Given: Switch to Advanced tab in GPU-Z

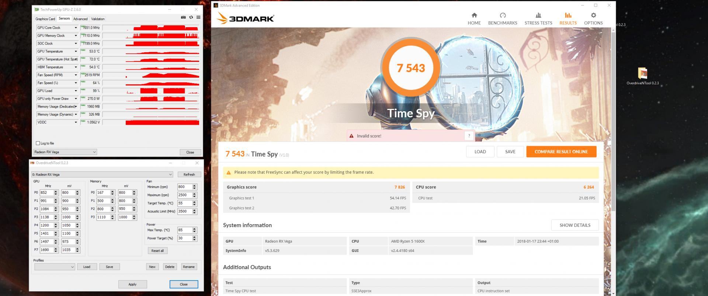Looking at the screenshot, I should (80, 19).
